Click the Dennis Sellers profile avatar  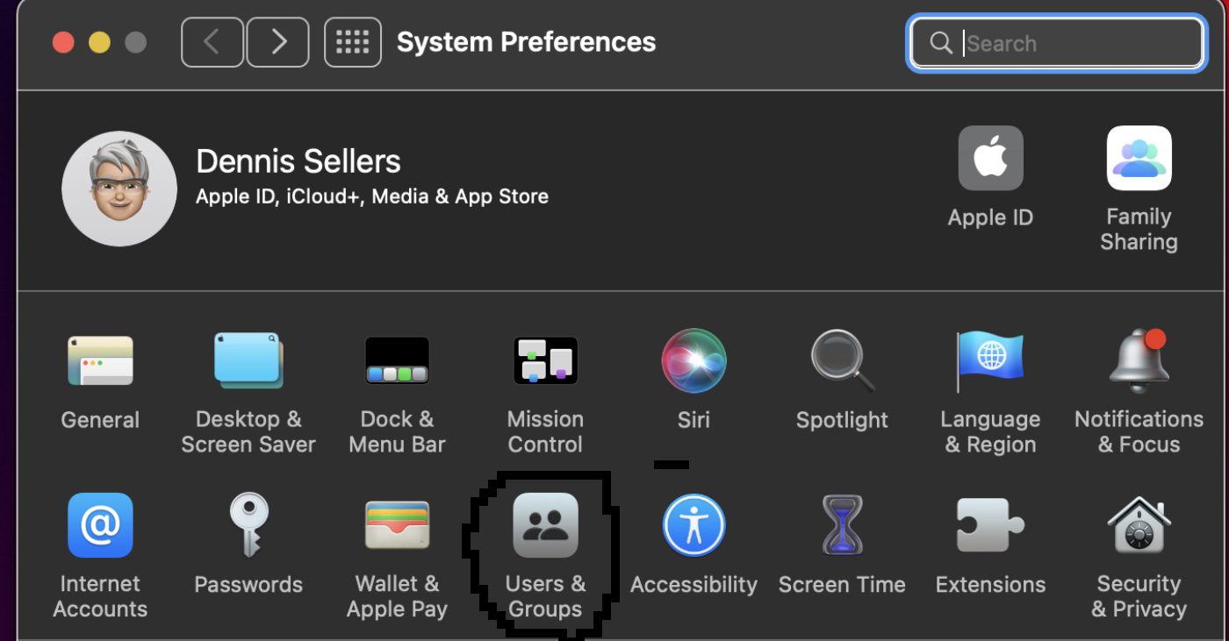[119, 189]
